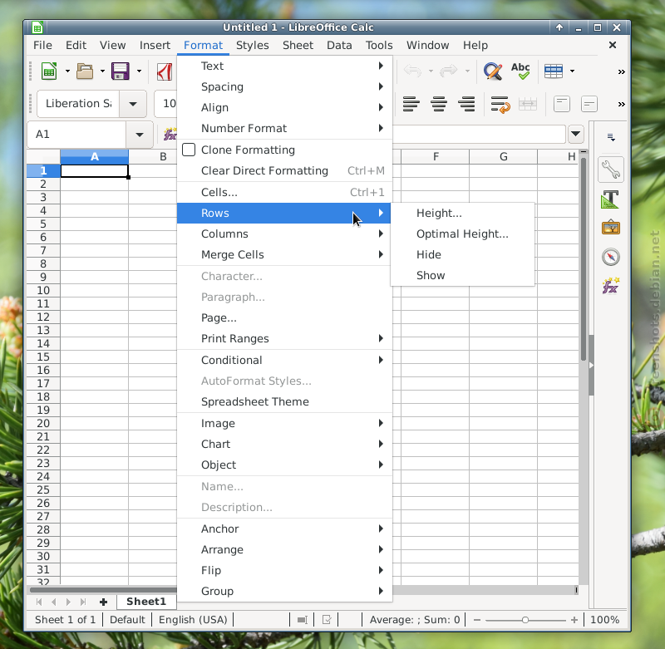This screenshot has height=649, width=665.
Task: Click the Find and Replace icon
Action: [493, 71]
